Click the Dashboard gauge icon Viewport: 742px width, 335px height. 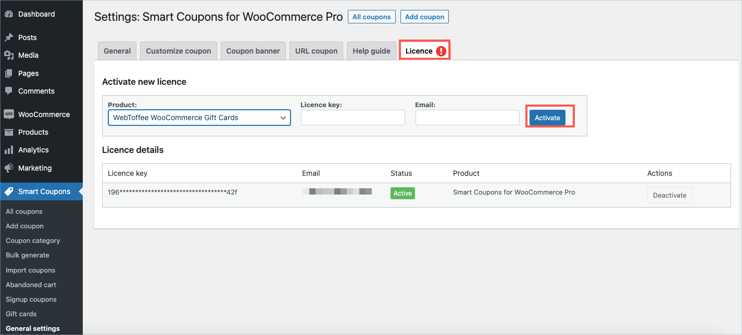tap(9, 14)
